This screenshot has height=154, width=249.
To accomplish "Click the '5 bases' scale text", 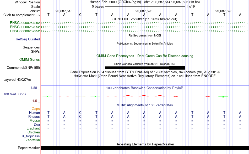I will click(x=98, y=7).
